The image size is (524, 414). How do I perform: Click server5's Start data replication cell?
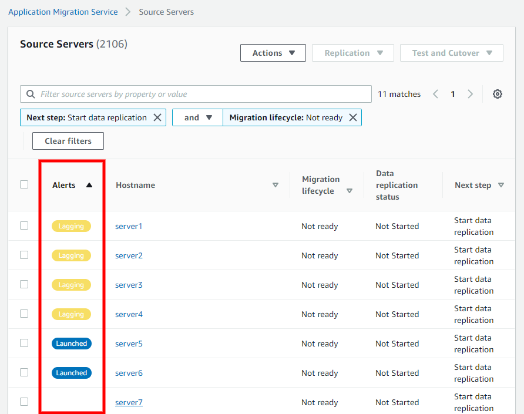point(473,344)
